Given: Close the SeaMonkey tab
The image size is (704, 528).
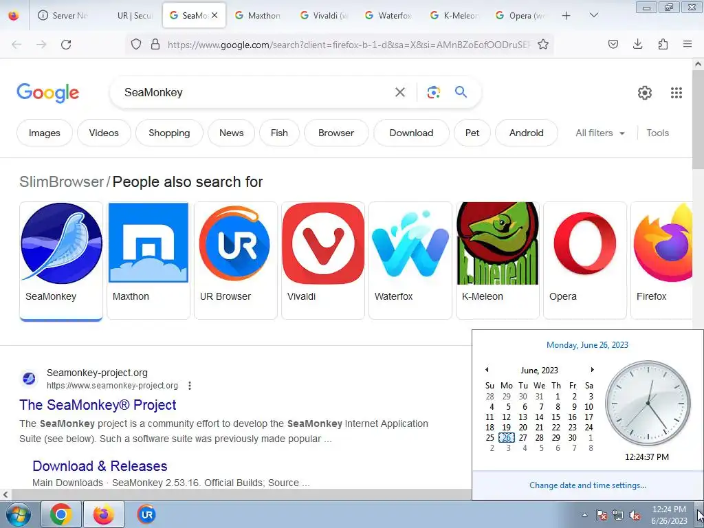Looking at the screenshot, I should coord(214,15).
